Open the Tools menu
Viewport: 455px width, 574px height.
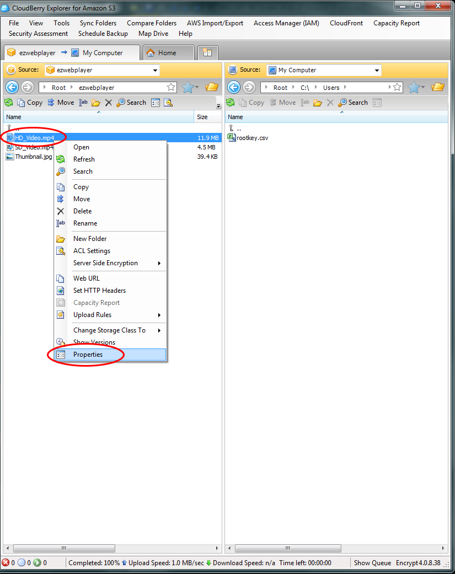tap(61, 23)
